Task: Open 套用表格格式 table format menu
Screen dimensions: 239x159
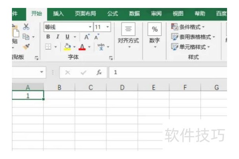Action: click(193, 37)
